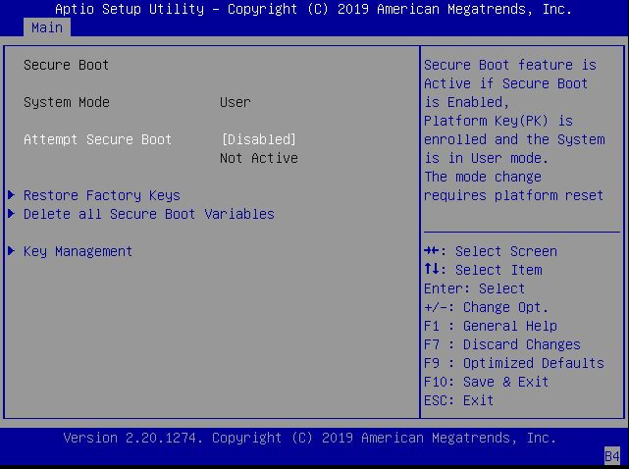Open the Key Management submenu

(x=78, y=251)
